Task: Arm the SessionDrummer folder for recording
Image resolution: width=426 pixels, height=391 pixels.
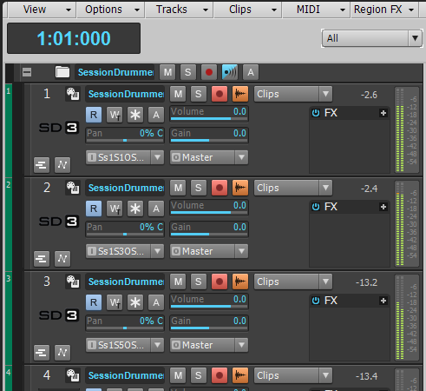Action: pos(209,72)
